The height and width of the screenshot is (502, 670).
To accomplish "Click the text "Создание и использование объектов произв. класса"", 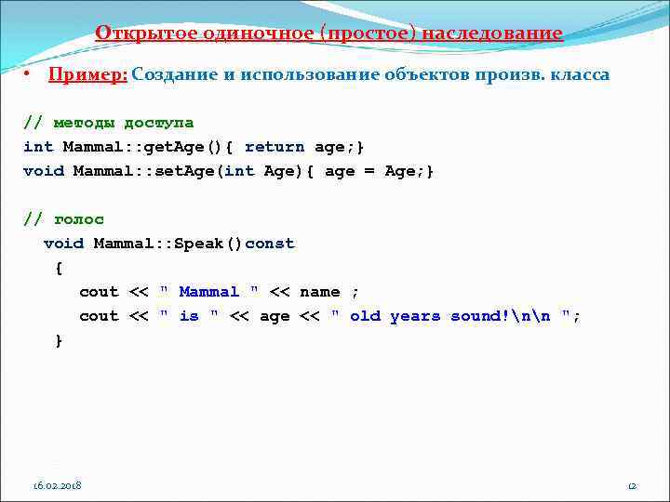I will [x=370, y=74].
